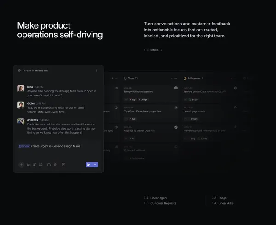Click the Bug label on TypeError card
Screen dimensions: 276x225
132,119
